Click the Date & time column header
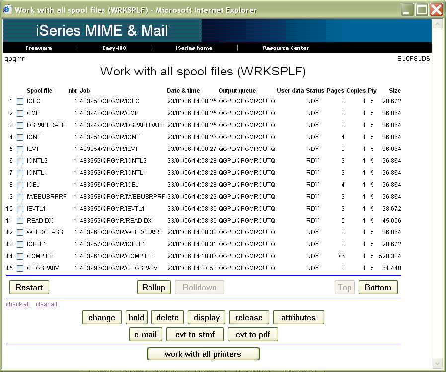Viewport: 446px width, 372px height. point(183,91)
